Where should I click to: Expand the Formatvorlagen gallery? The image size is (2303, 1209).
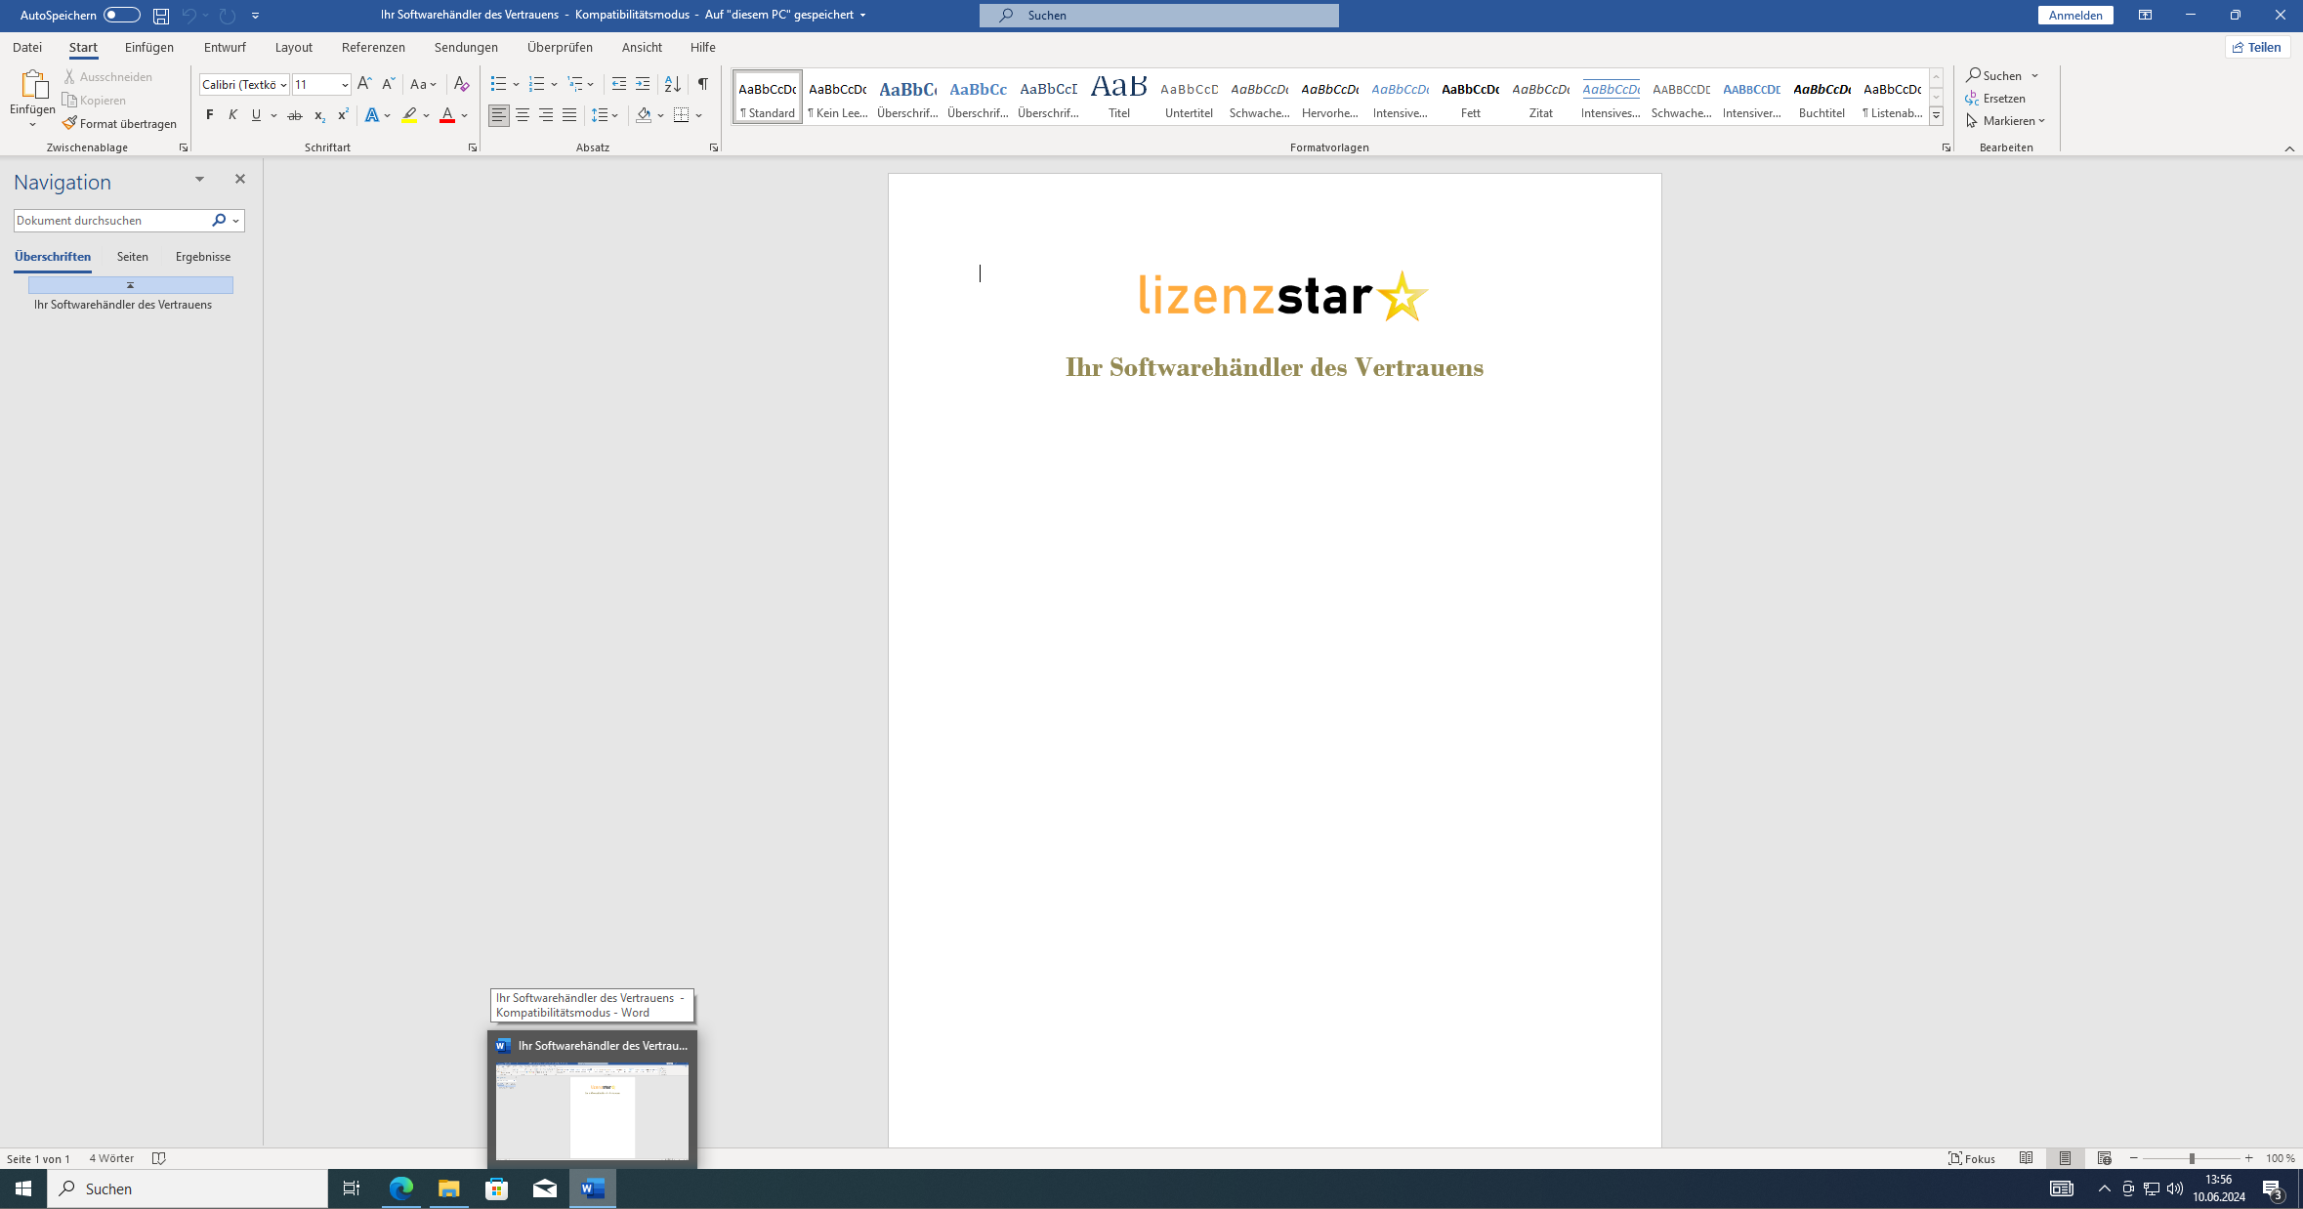(x=1936, y=115)
